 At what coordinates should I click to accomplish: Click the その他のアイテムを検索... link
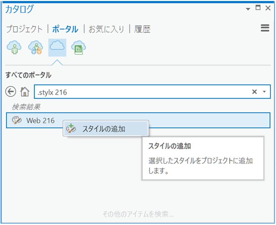[138, 214]
